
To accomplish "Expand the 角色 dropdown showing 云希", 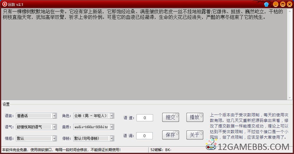I will point(94,116).
